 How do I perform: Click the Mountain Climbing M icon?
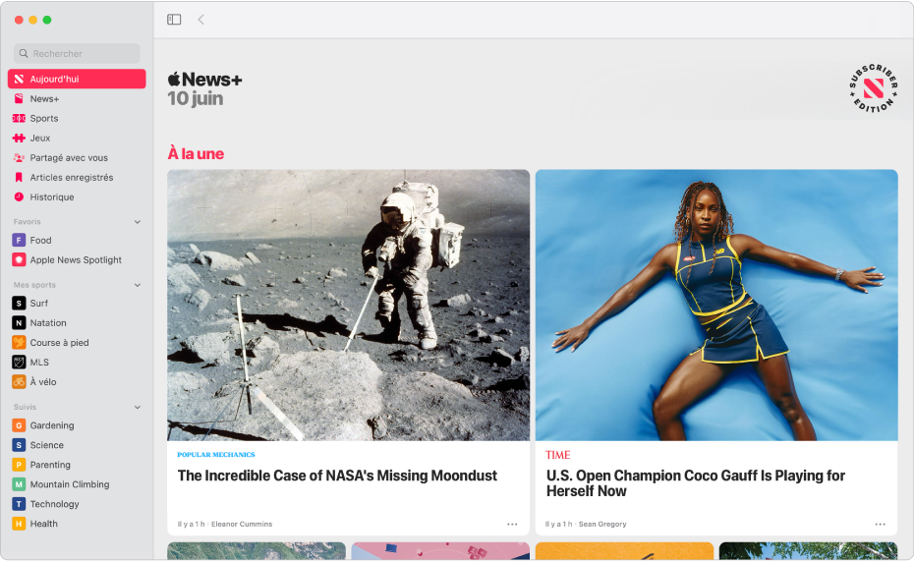(19, 484)
